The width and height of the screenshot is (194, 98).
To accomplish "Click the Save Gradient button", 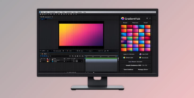I will click(128, 69).
